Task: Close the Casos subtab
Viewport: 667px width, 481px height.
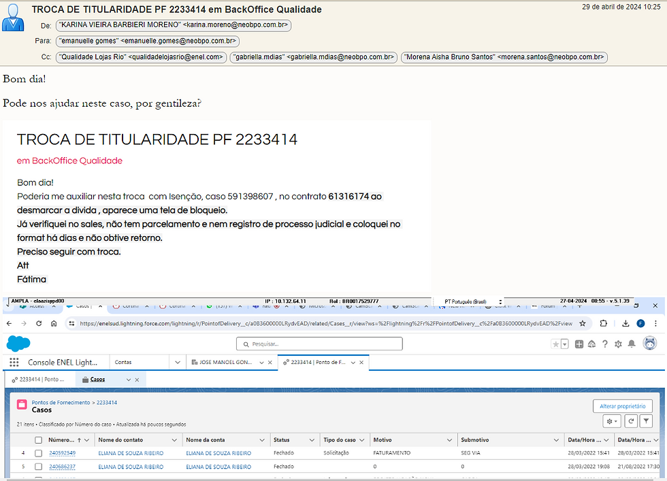Action: point(137,380)
